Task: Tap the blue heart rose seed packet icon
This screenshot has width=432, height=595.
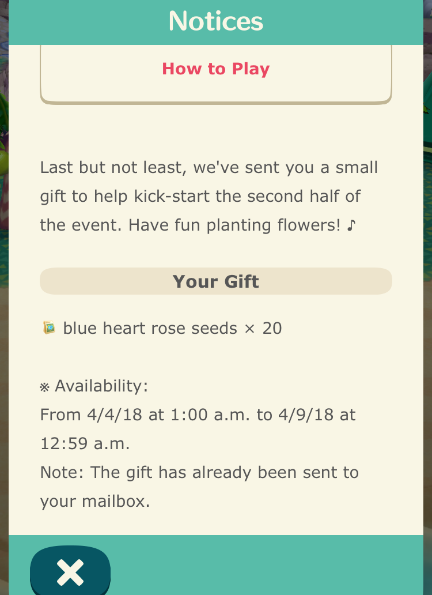Action: pos(50,327)
